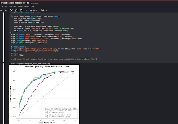
Task: Click the 'Draft saved' status text
Action: point(34,3)
